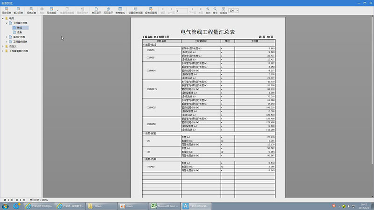The image size is (374, 210).
Task: Click 自适应 fit-to-window button
Action: point(223,10)
